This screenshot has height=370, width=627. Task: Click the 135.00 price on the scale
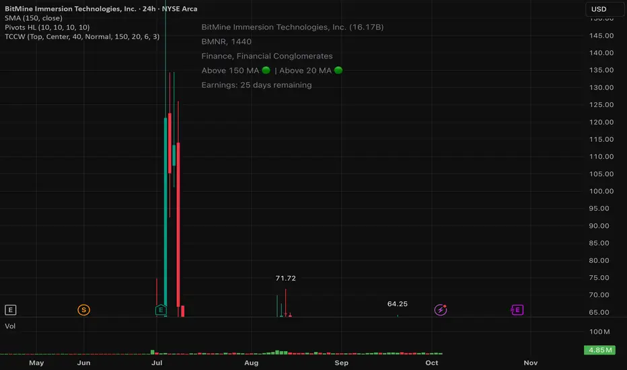tap(601, 70)
